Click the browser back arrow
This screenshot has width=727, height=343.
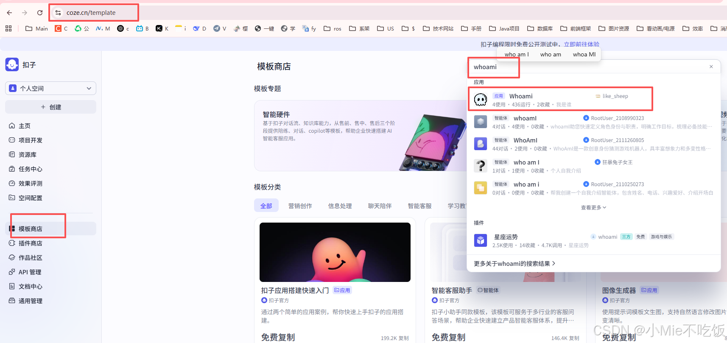[x=9, y=13]
